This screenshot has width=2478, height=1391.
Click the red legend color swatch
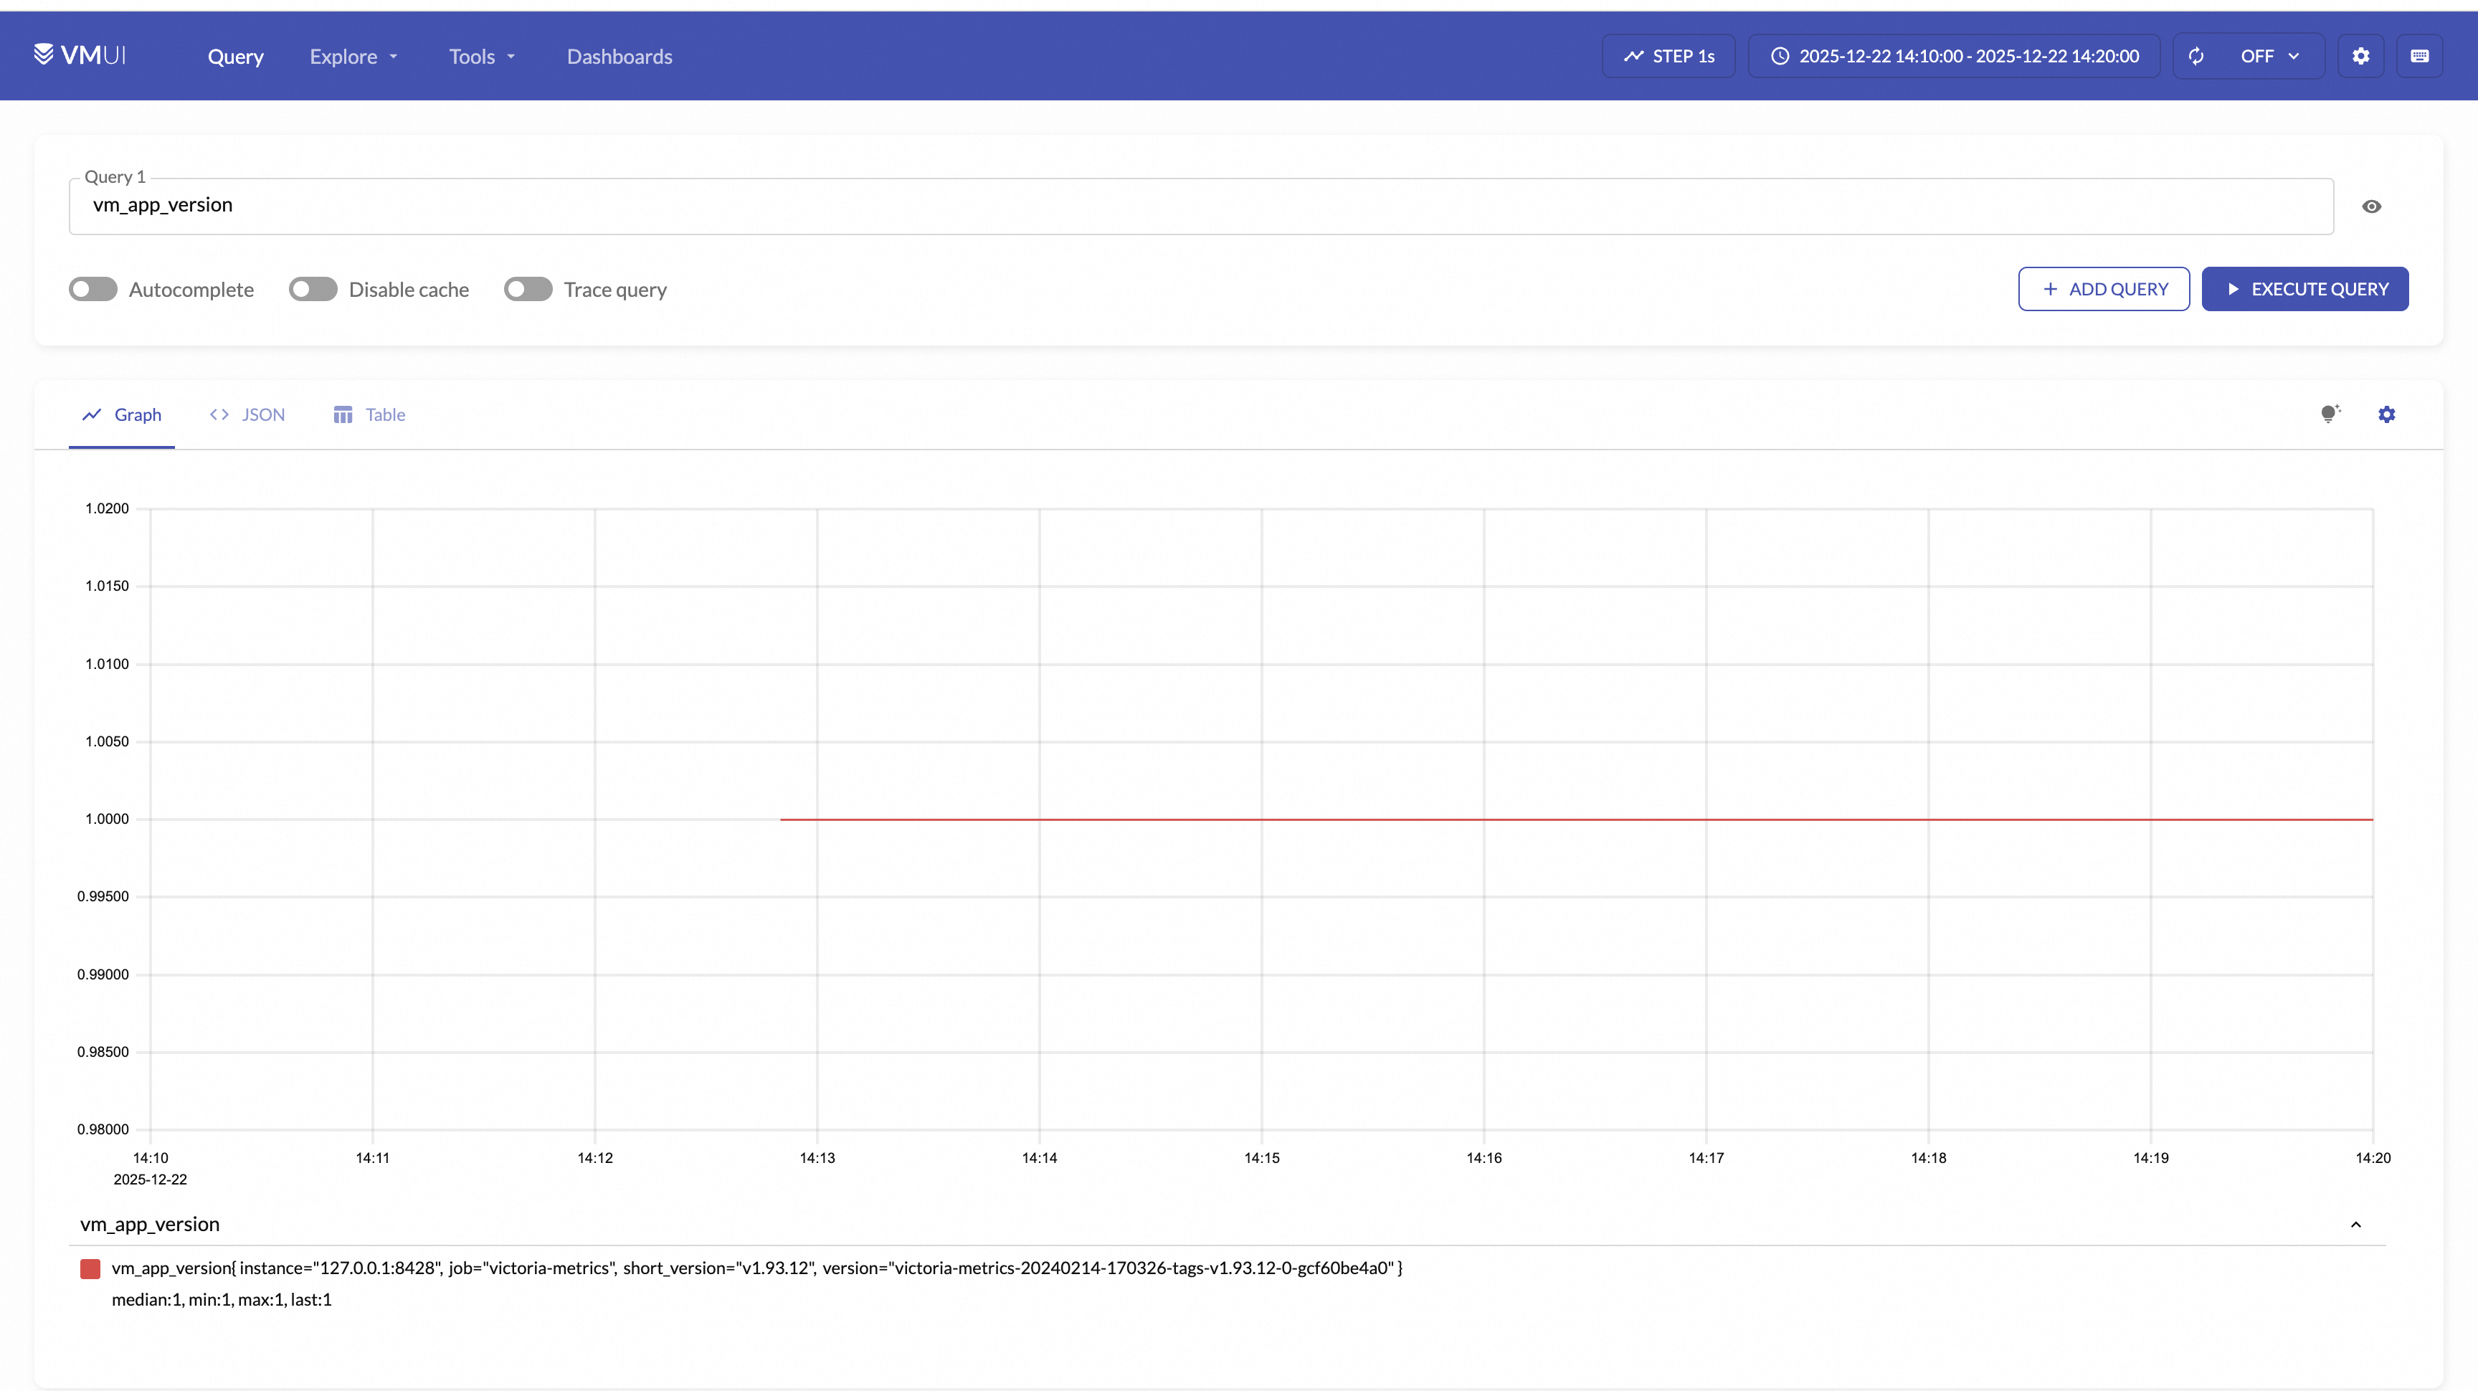[90, 1269]
